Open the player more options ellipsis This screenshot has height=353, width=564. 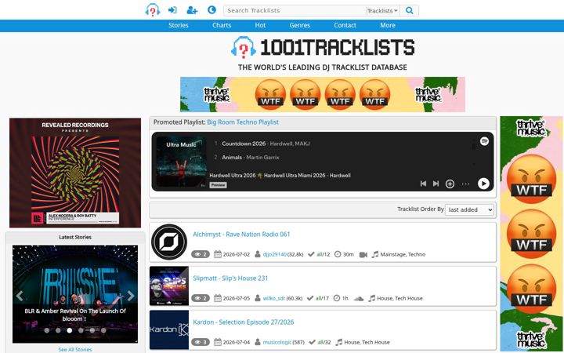click(465, 184)
